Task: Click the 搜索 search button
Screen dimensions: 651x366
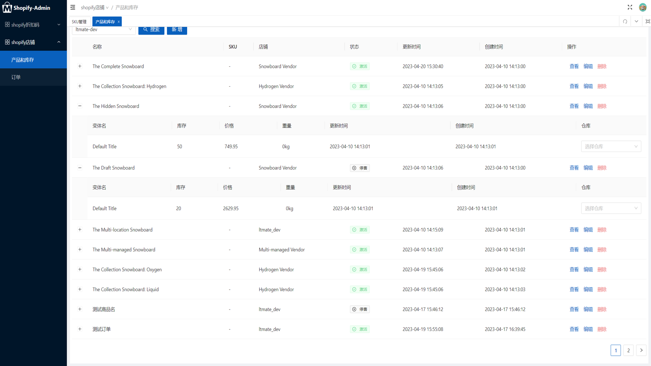Action: tap(151, 30)
